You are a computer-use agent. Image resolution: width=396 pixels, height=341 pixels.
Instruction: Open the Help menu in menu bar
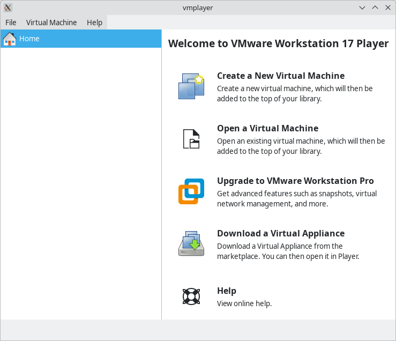(94, 23)
